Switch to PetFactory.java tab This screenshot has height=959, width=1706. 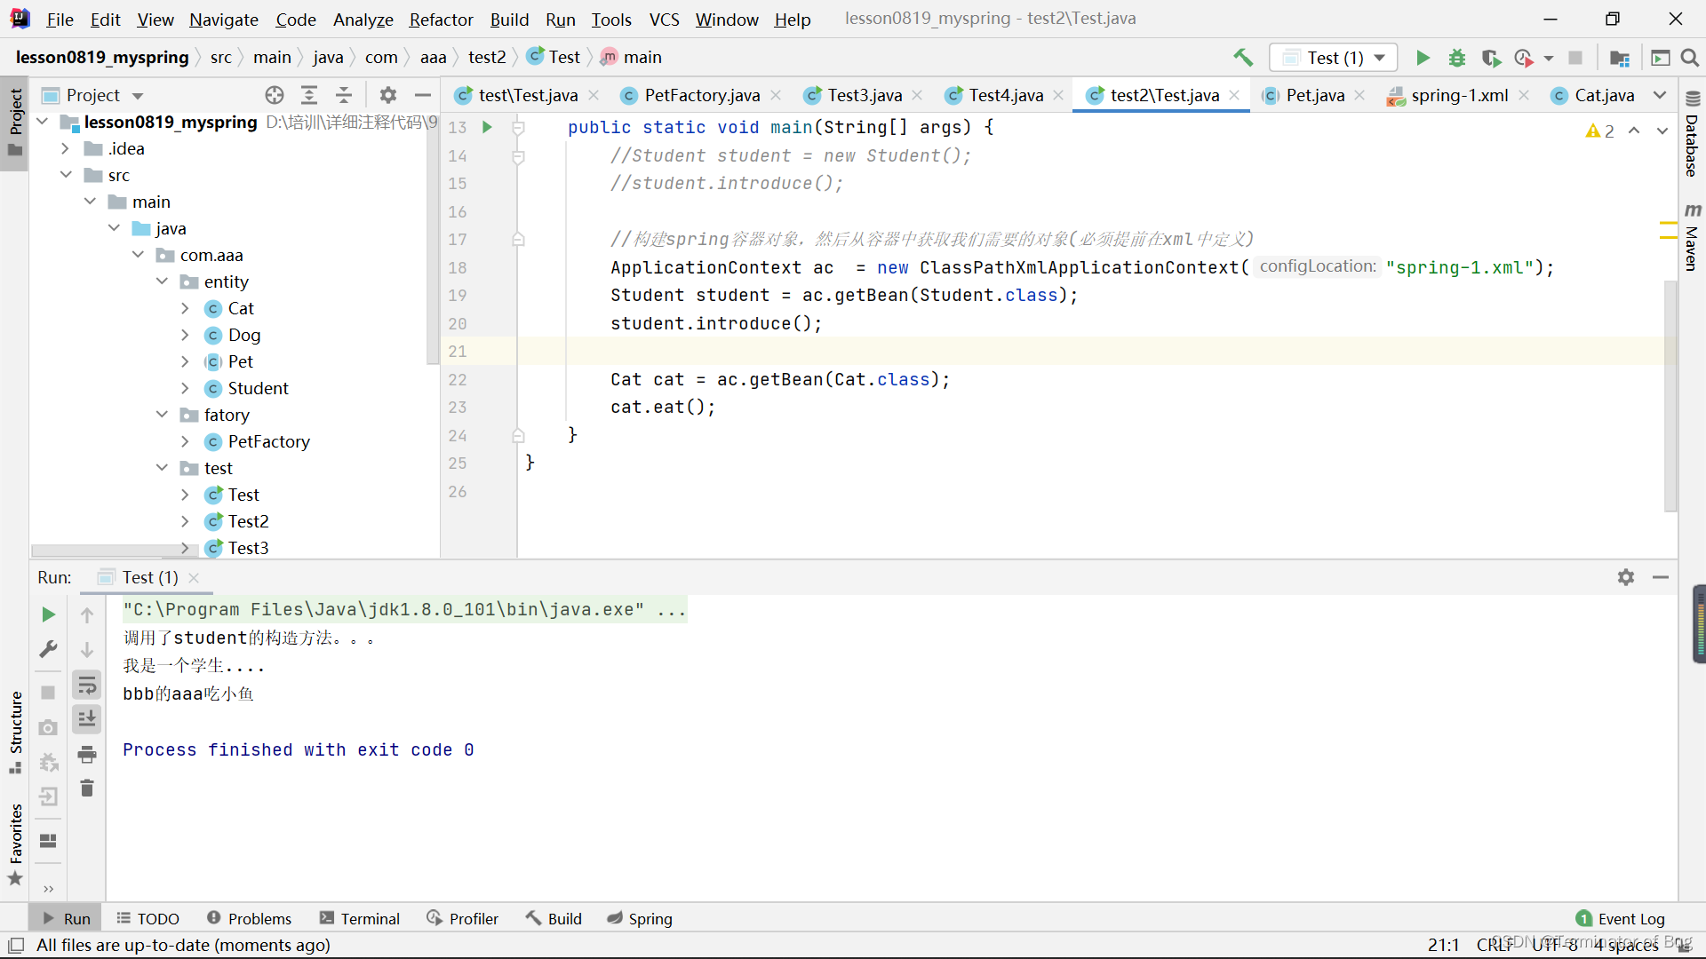point(700,95)
